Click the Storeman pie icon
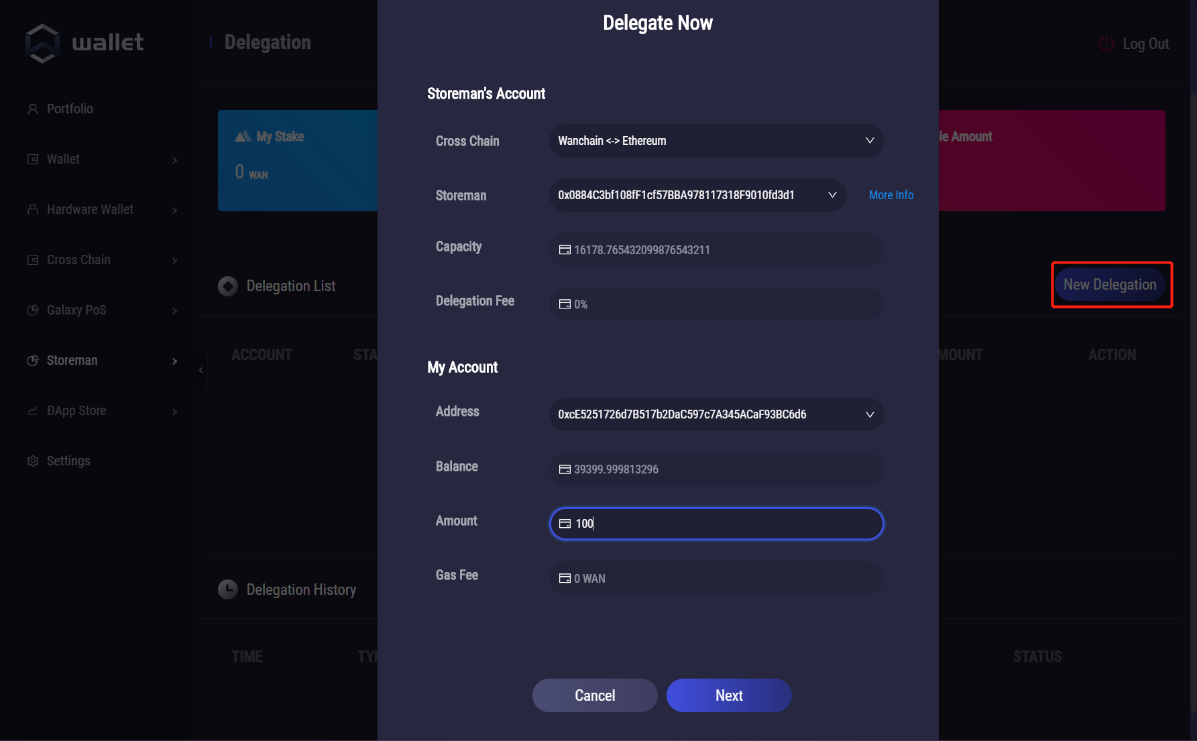 click(x=32, y=360)
